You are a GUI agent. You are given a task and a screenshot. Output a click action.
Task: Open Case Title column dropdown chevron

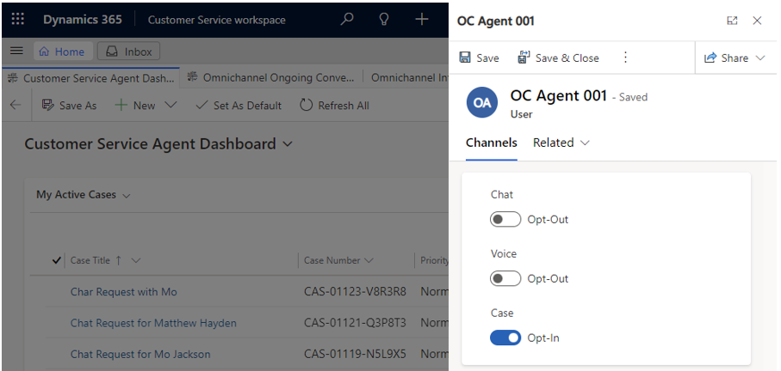pyautogui.click(x=135, y=260)
